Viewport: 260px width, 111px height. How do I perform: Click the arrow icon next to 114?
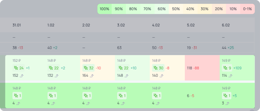coord(230,76)
